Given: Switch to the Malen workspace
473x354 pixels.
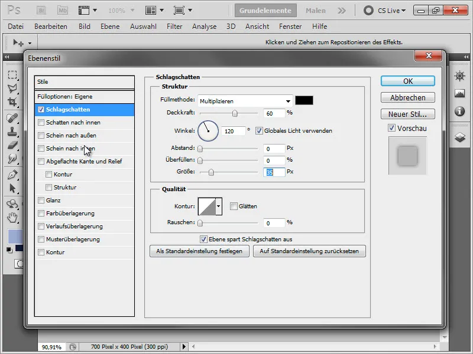Looking at the screenshot, I should point(316,11).
